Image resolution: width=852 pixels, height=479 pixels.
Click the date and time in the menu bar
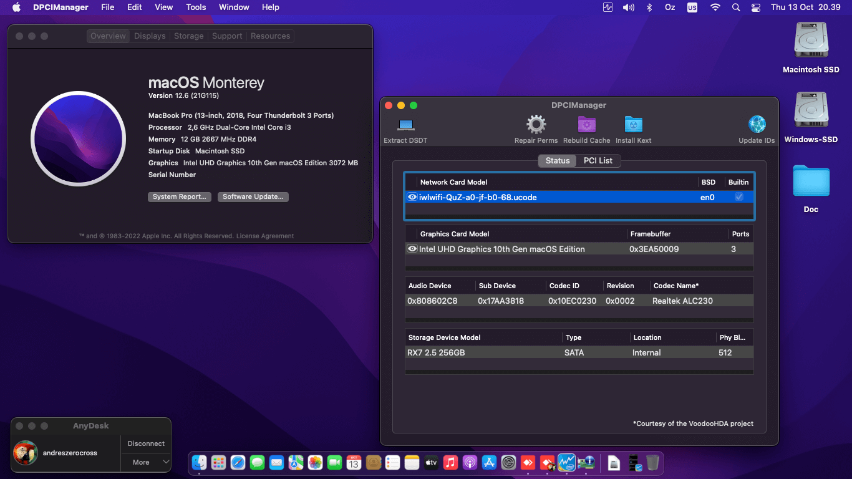click(805, 7)
